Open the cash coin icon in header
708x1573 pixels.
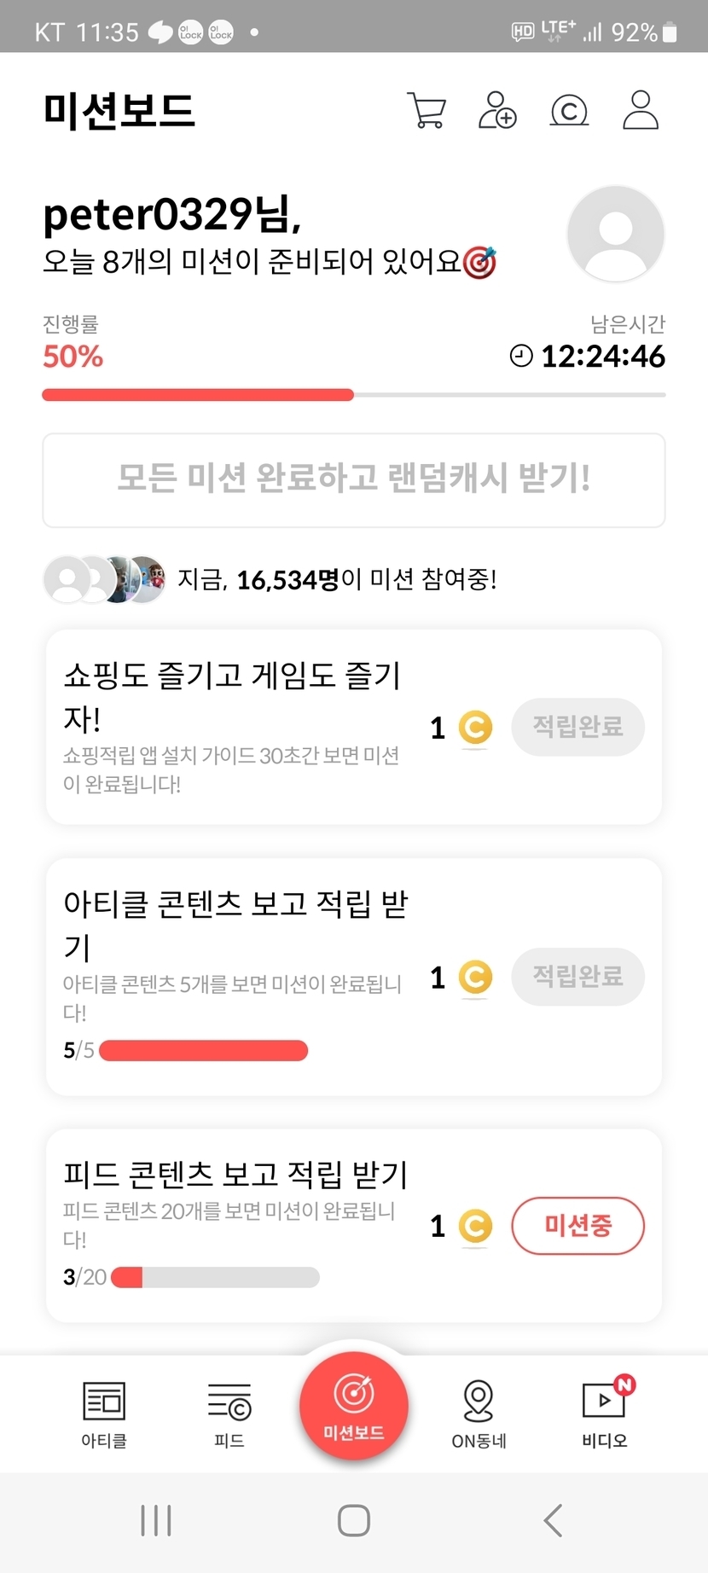569,111
